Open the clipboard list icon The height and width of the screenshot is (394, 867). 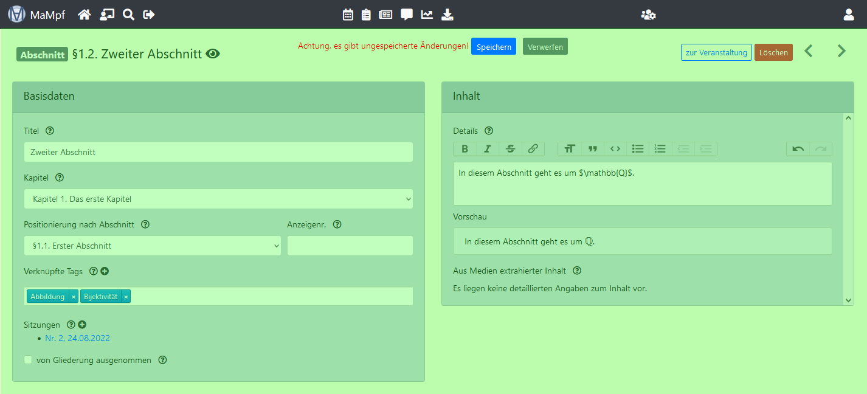[x=366, y=15]
